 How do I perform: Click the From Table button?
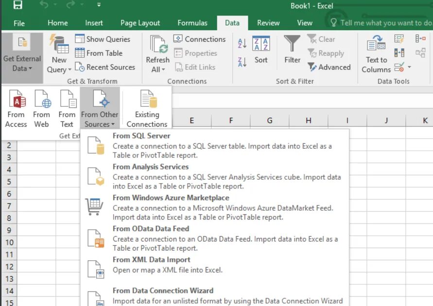99,53
